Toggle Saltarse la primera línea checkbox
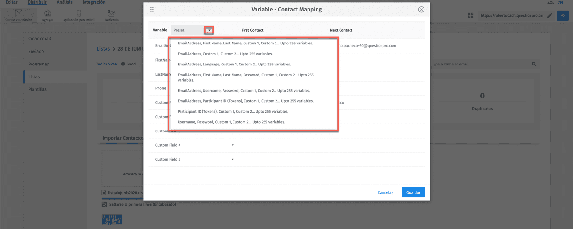Viewport: 573px width, 229px height. click(x=105, y=204)
